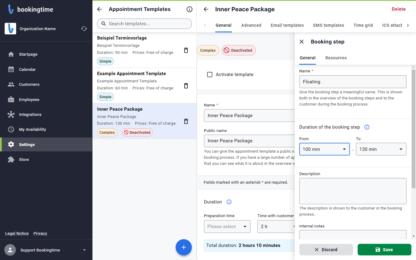Open Preparation time dropdown
The width and height of the screenshot is (416, 260).
tap(227, 227)
